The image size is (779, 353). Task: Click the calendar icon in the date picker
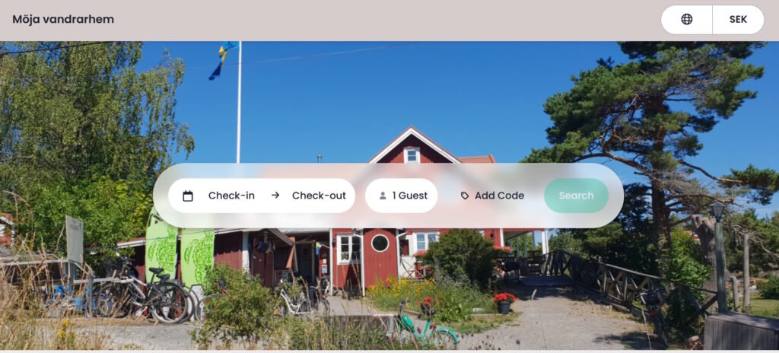[x=188, y=196]
